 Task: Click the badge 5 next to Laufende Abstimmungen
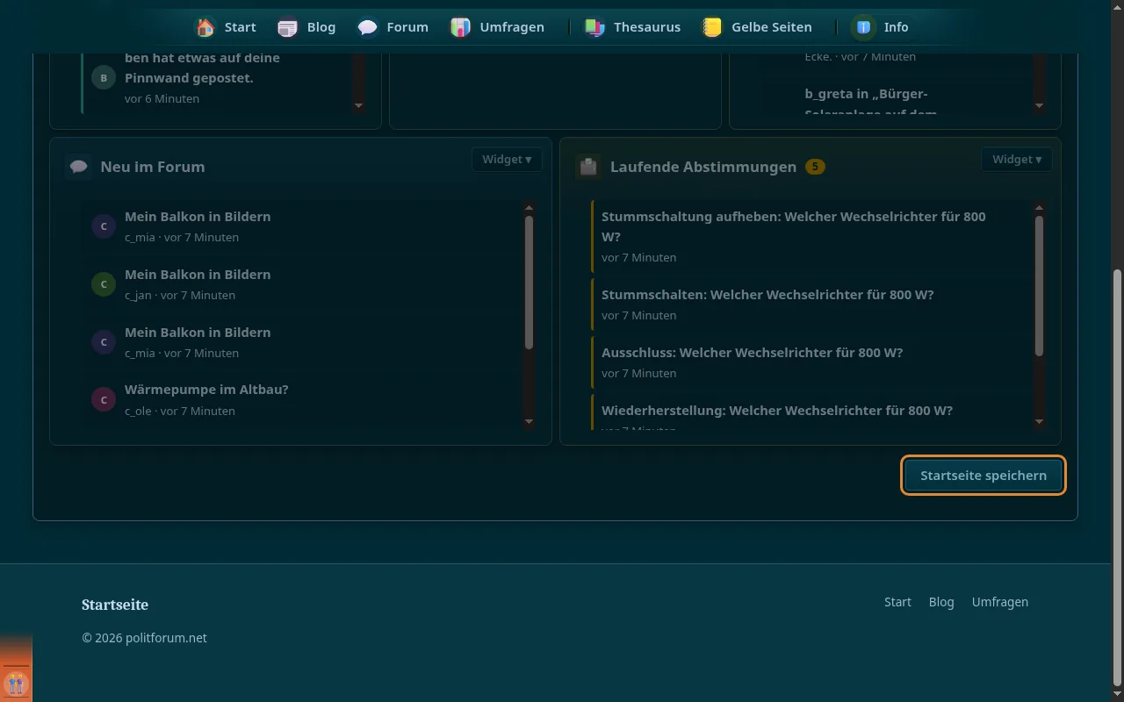point(815,167)
